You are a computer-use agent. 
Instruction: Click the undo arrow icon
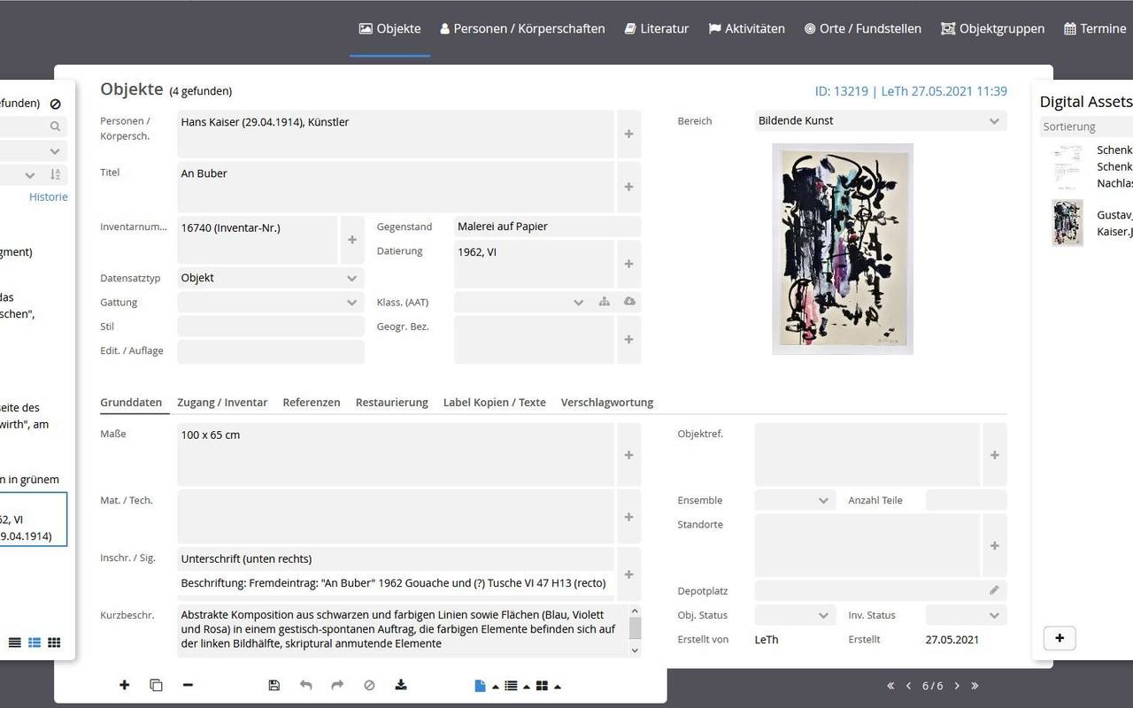(305, 685)
